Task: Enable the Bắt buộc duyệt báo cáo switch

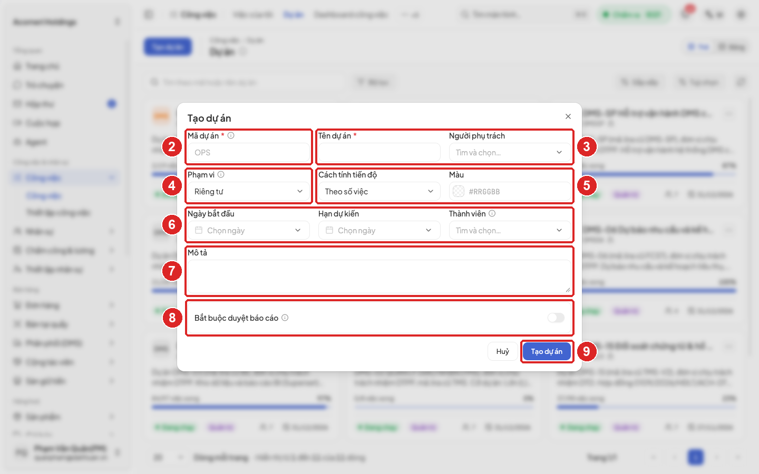Action: pyautogui.click(x=556, y=318)
